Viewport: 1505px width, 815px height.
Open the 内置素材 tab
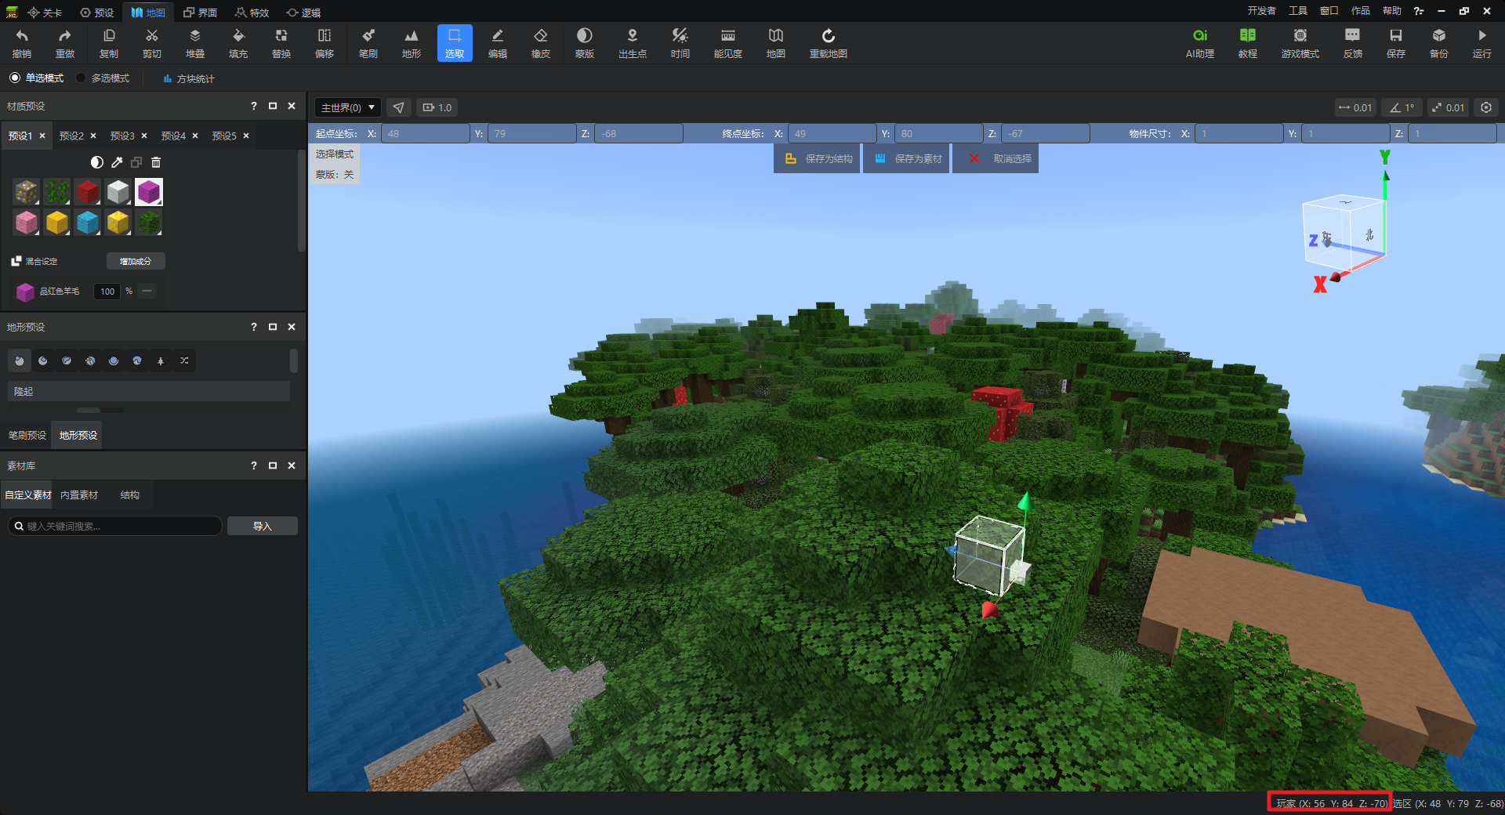point(79,495)
